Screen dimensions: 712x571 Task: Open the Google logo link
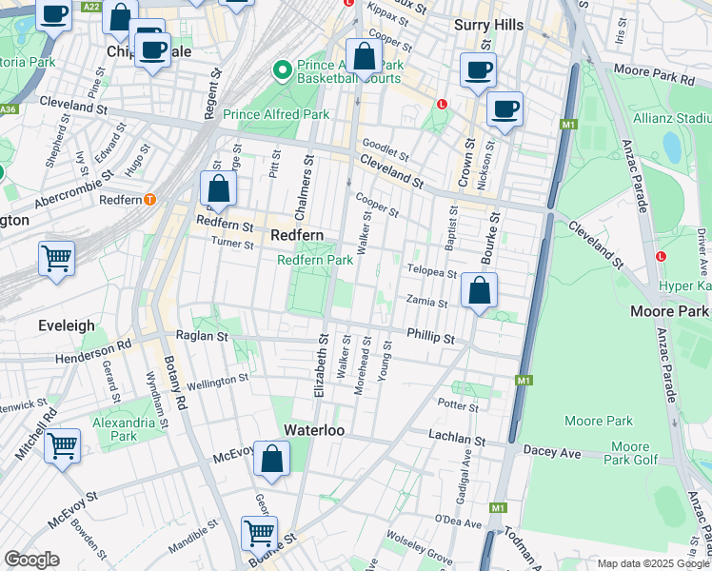31,560
